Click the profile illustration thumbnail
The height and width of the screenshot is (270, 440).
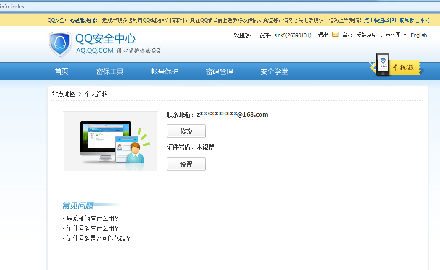click(111, 141)
